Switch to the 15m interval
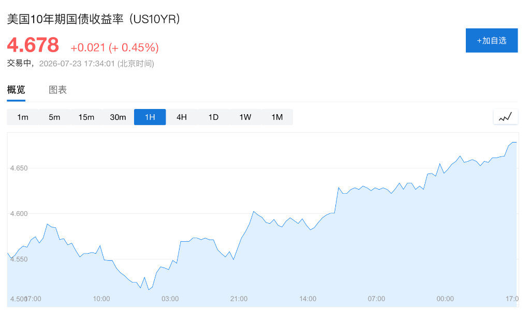 pyautogui.click(x=86, y=117)
